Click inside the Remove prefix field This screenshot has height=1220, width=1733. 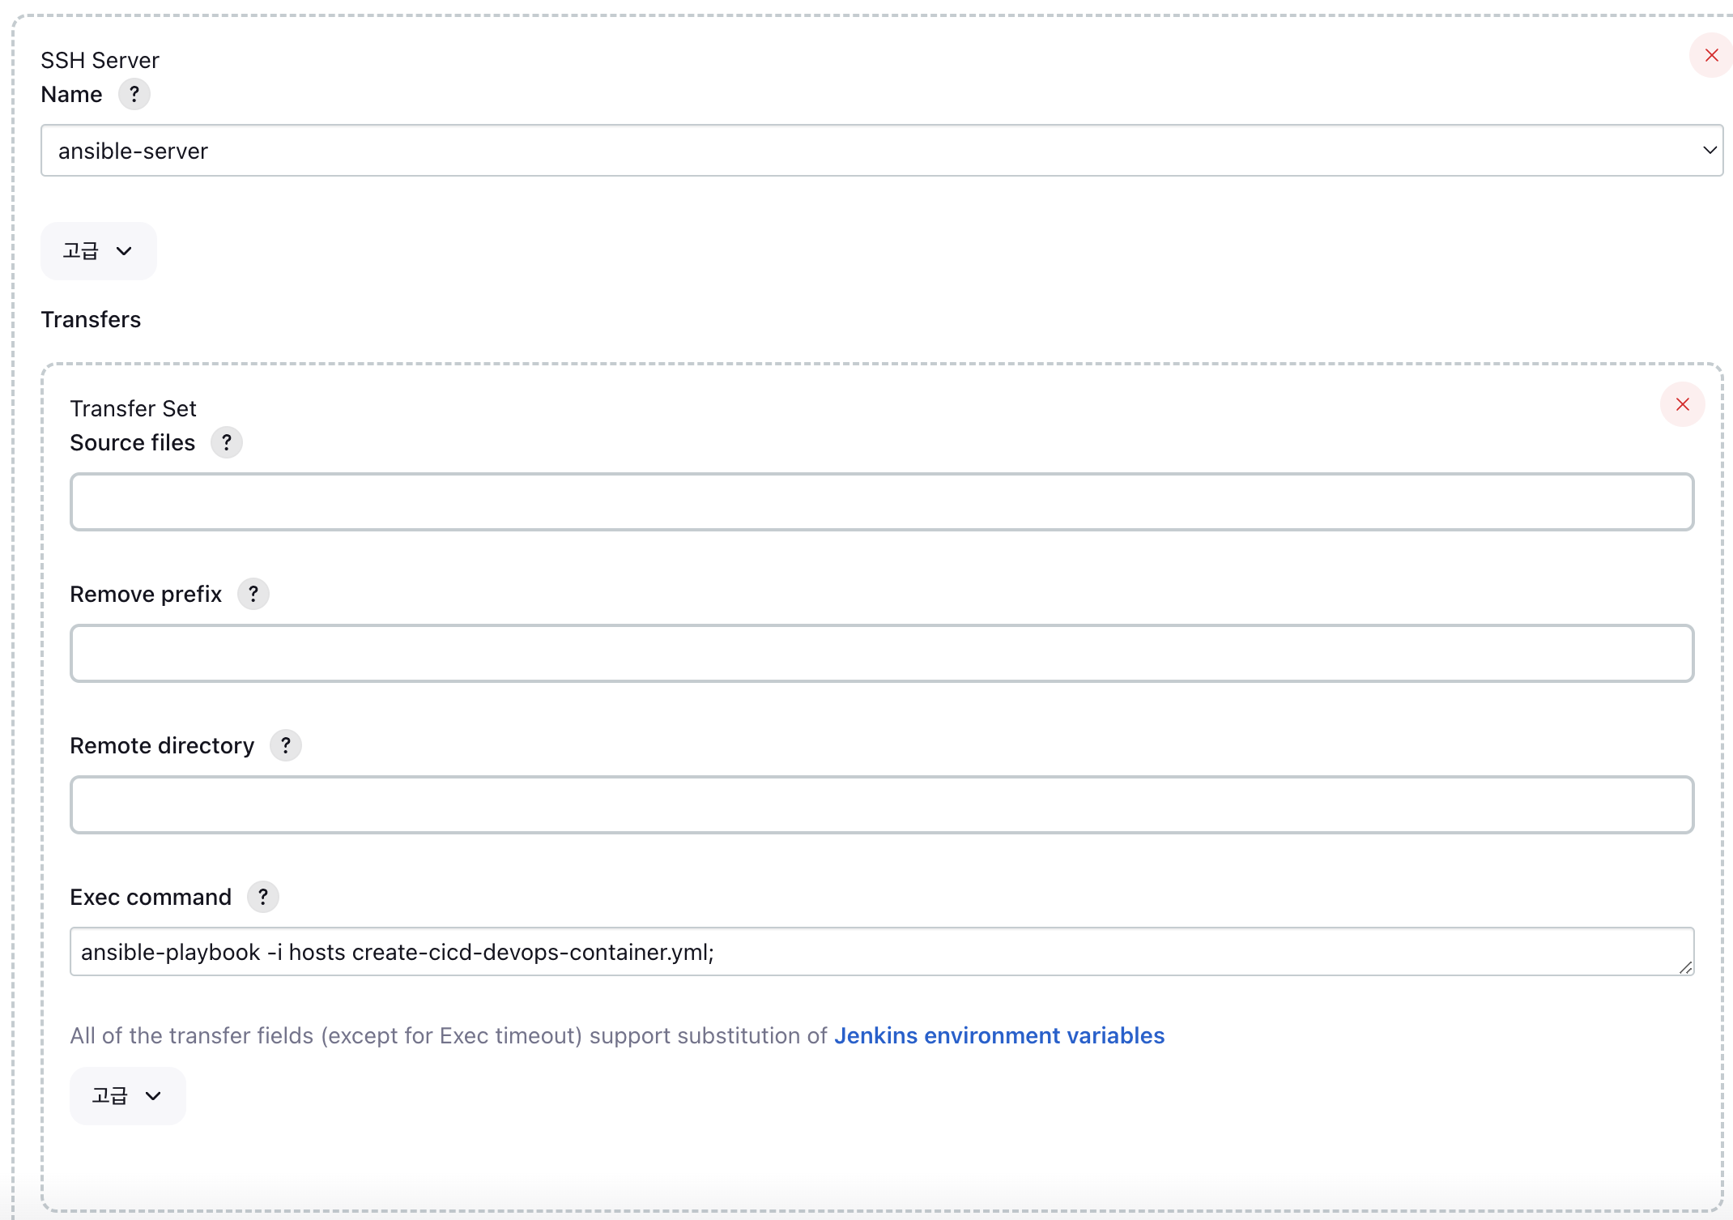click(881, 654)
